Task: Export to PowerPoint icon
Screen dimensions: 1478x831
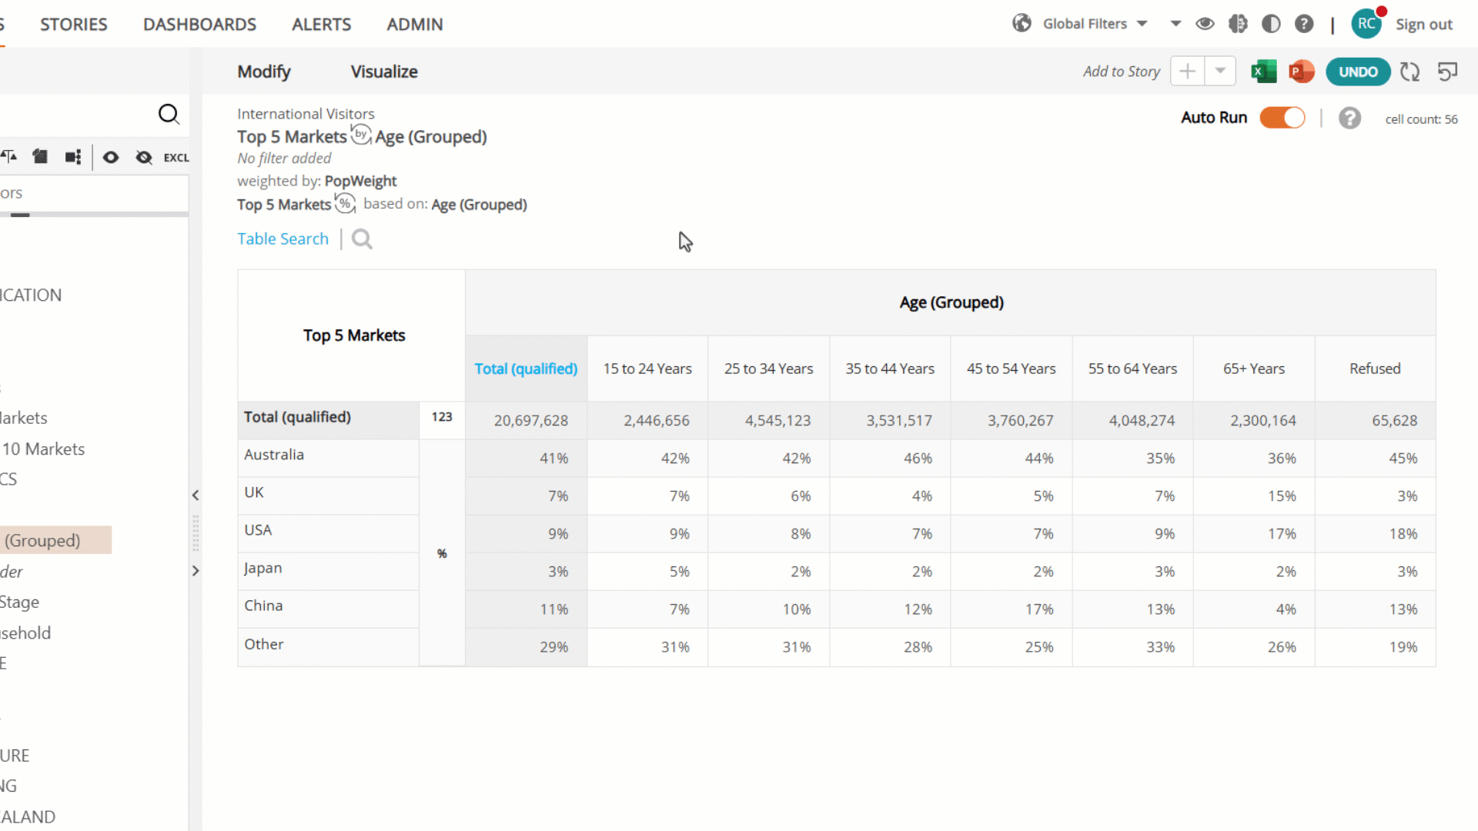Action: click(1301, 72)
